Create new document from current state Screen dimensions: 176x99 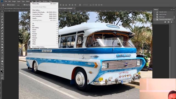pos(165,22)
